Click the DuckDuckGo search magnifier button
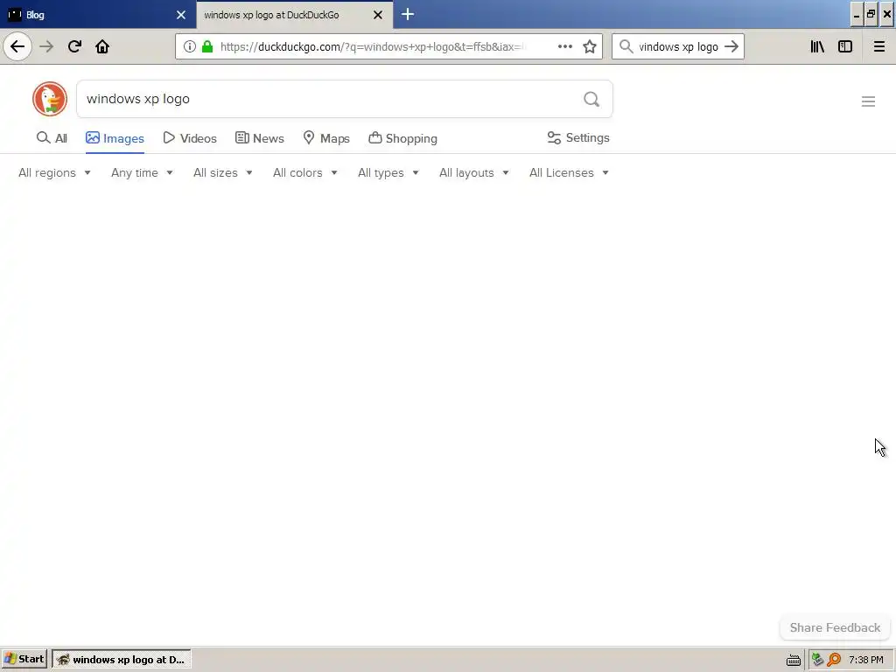This screenshot has width=896, height=672. [x=591, y=100]
